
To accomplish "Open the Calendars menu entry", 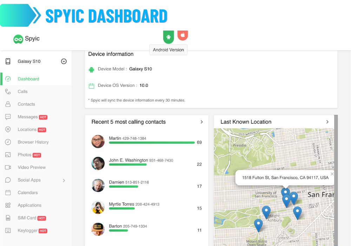I will point(28,193).
